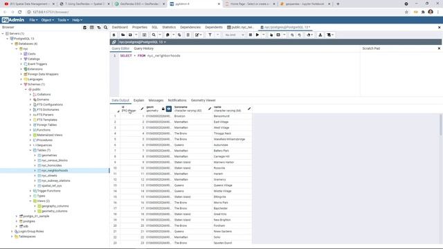
Task: View geom column in the Geometry Viewer (eye icon)
Action: (x=169, y=109)
